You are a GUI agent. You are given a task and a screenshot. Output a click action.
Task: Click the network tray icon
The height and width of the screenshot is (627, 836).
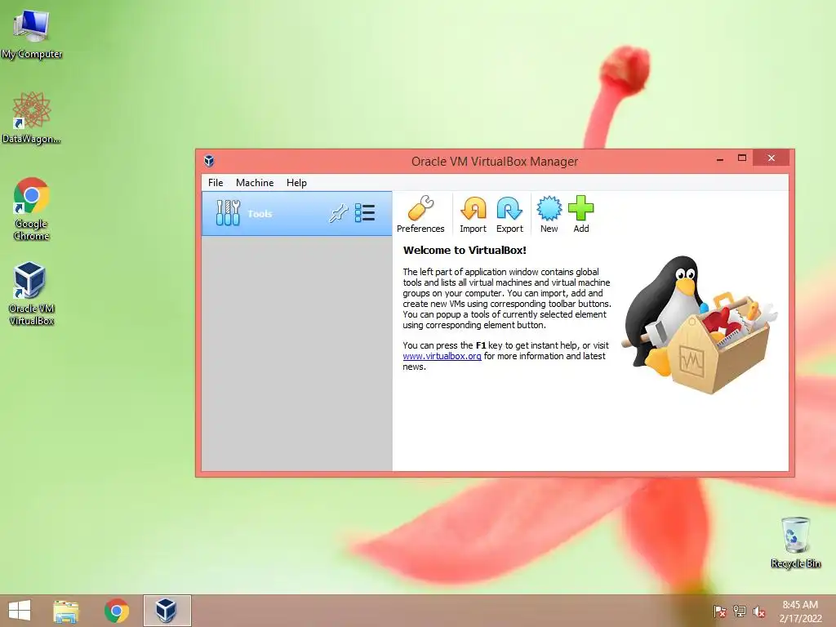[x=740, y=611]
